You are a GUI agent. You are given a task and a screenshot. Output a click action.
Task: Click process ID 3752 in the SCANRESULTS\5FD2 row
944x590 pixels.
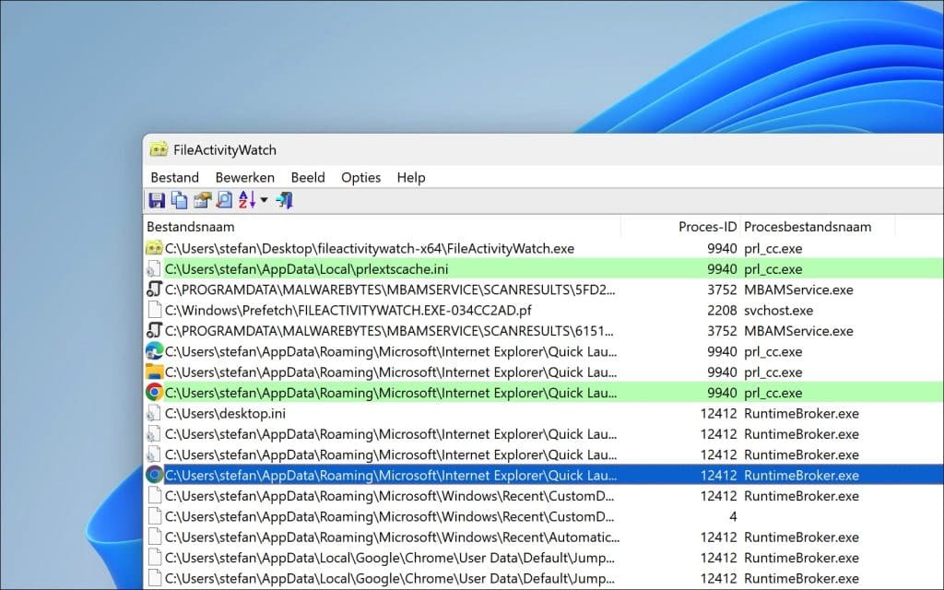pyautogui.click(x=722, y=289)
